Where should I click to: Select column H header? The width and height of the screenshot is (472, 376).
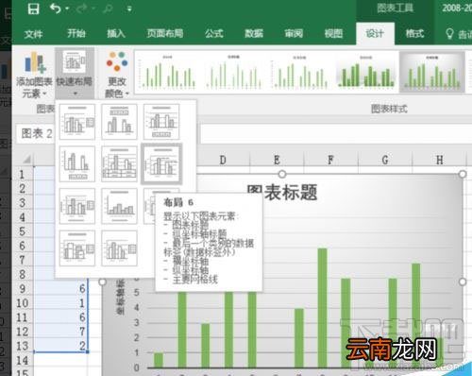click(439, 160)
